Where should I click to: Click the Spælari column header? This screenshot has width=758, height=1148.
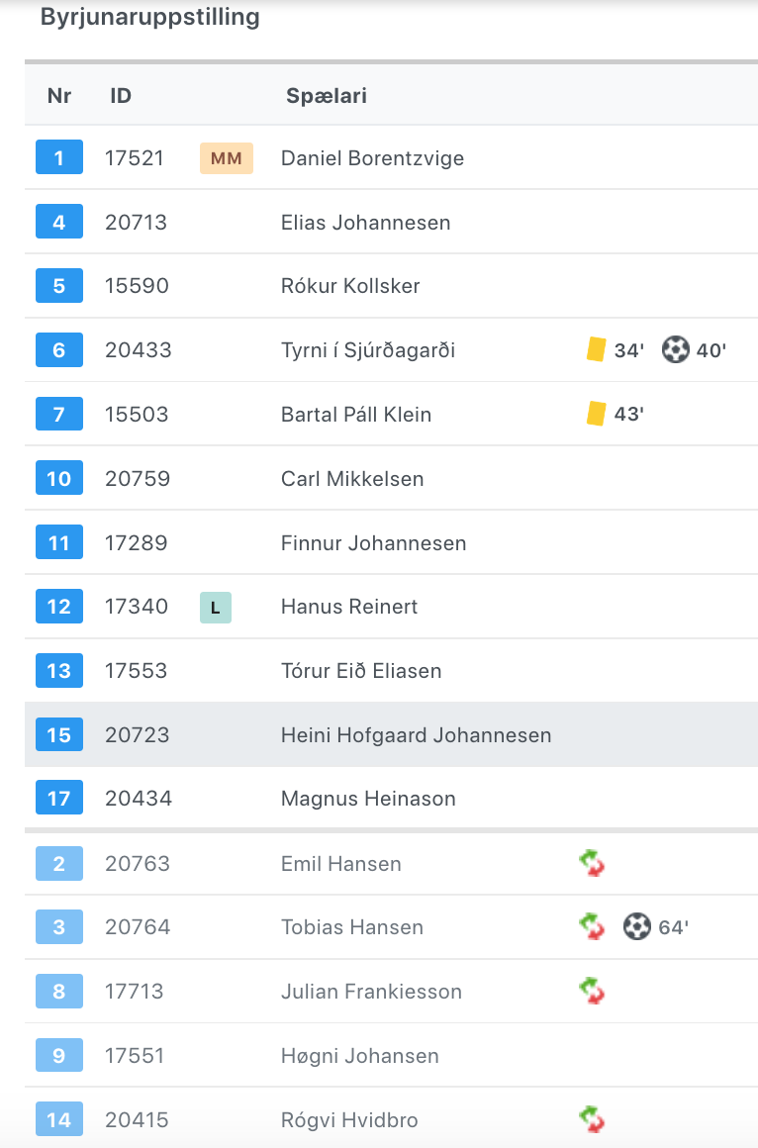click(x=327, y=96)
